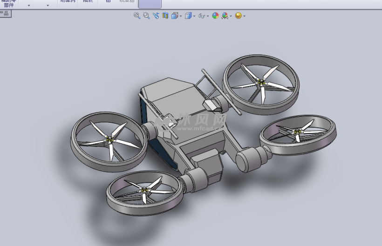
Task: Expand the Hide/Show Items dropdown arrow
Action: pyautogui.click(x=207, y=16)
